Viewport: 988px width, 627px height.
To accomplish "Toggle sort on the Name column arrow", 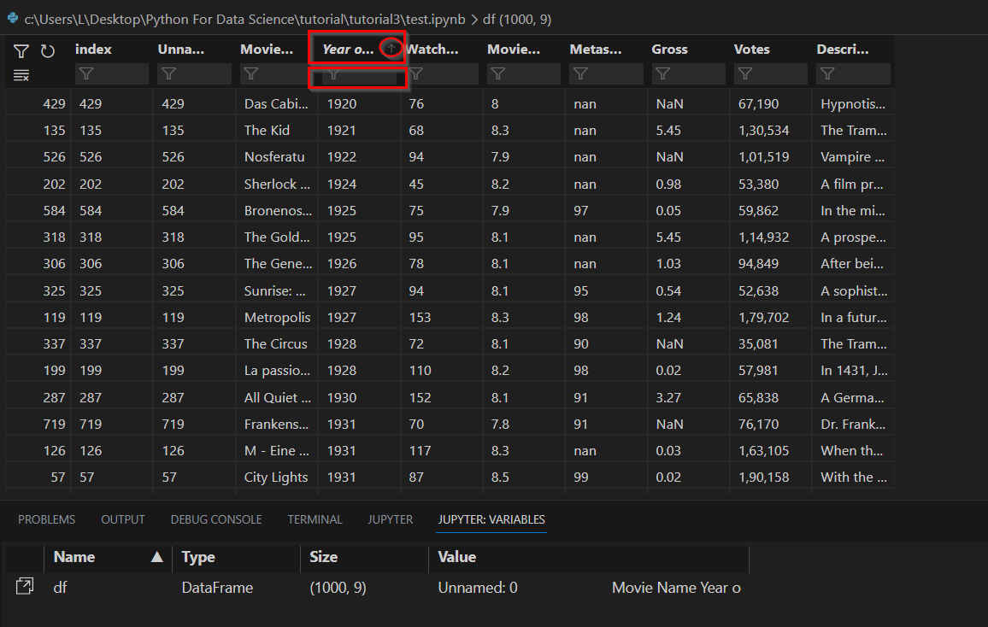I will point(157,556).
